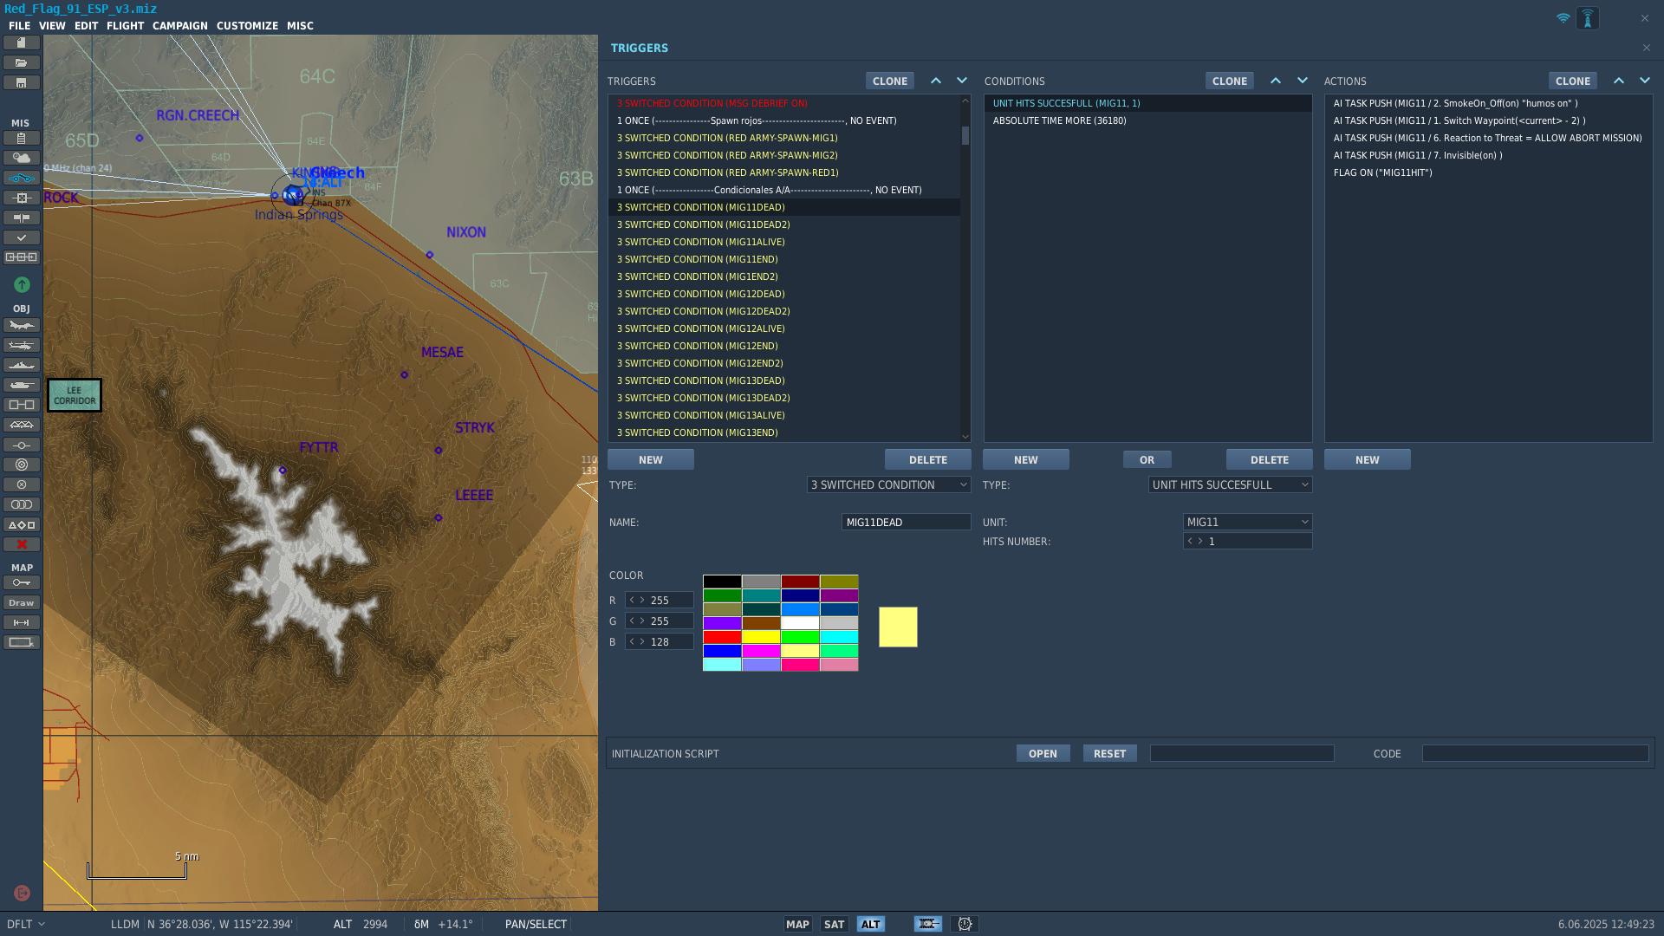Image resolution: width=1664 pixels, height=936 pixels.
Task: Click the OR button under conditions
Action: (x=1147, y=460)
